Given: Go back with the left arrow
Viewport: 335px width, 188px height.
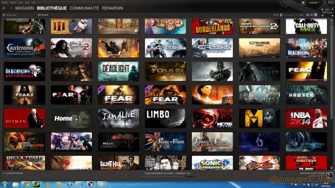Looking at the screenshot, I should click(x=4, y=8).
